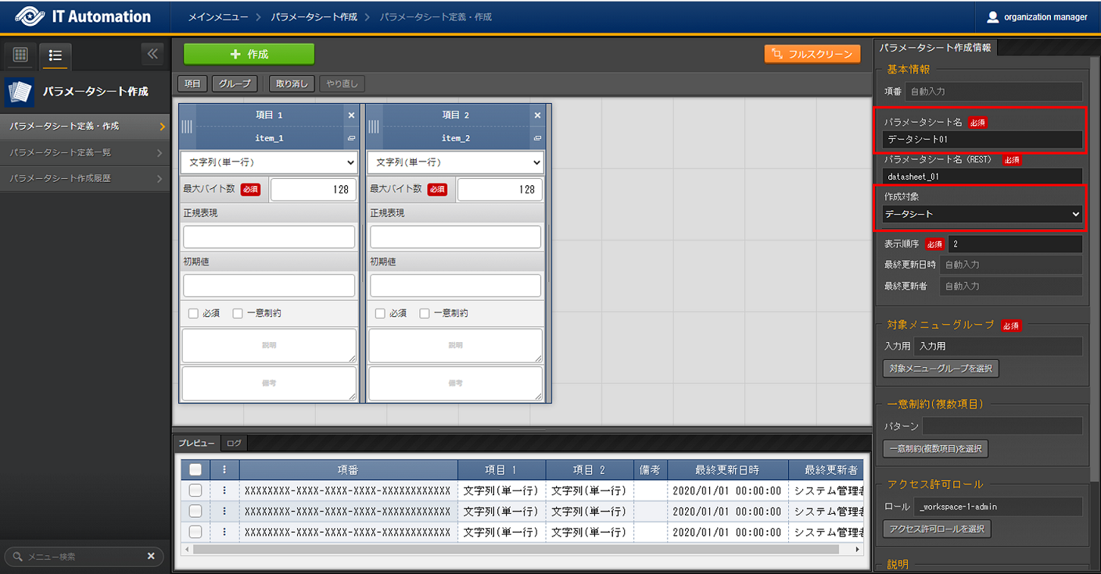This screenshot has width=1101, height=574.
Task: Select the list view icon in sidebar
Action: pyautogui.click(x=55, y=55)
